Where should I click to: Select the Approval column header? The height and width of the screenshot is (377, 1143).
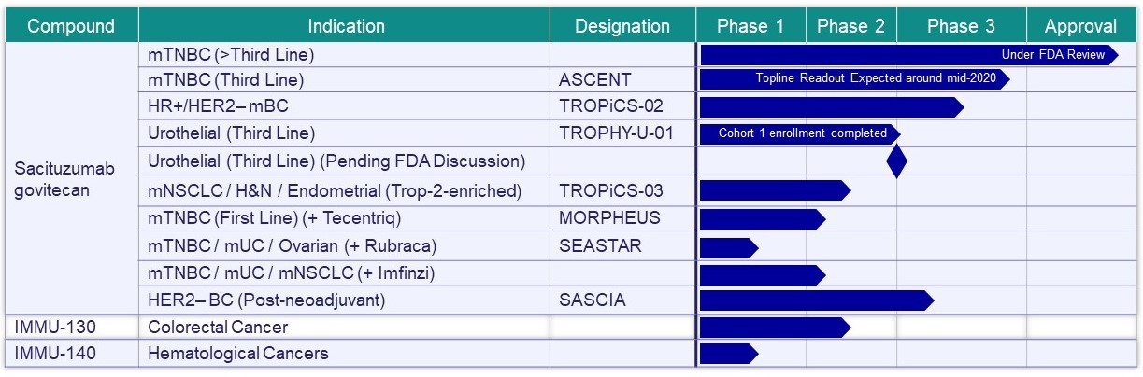click(1080, 26)
